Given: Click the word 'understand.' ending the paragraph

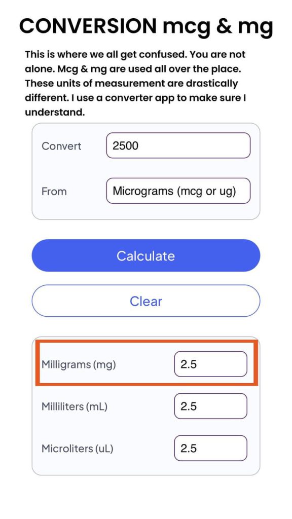Looking at the screenshot, I should tap(55, 113).
